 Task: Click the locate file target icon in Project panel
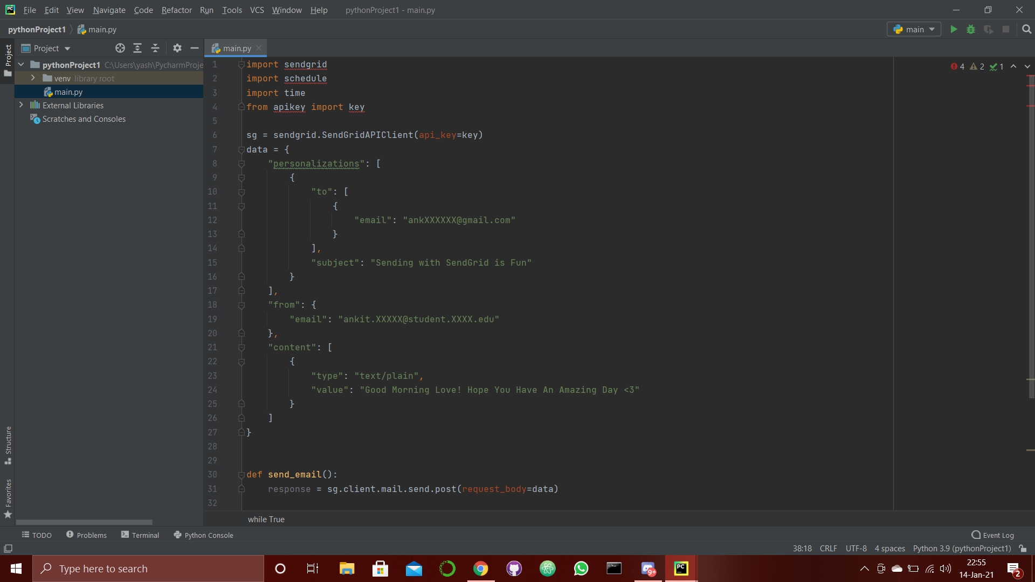coord(120,48)
